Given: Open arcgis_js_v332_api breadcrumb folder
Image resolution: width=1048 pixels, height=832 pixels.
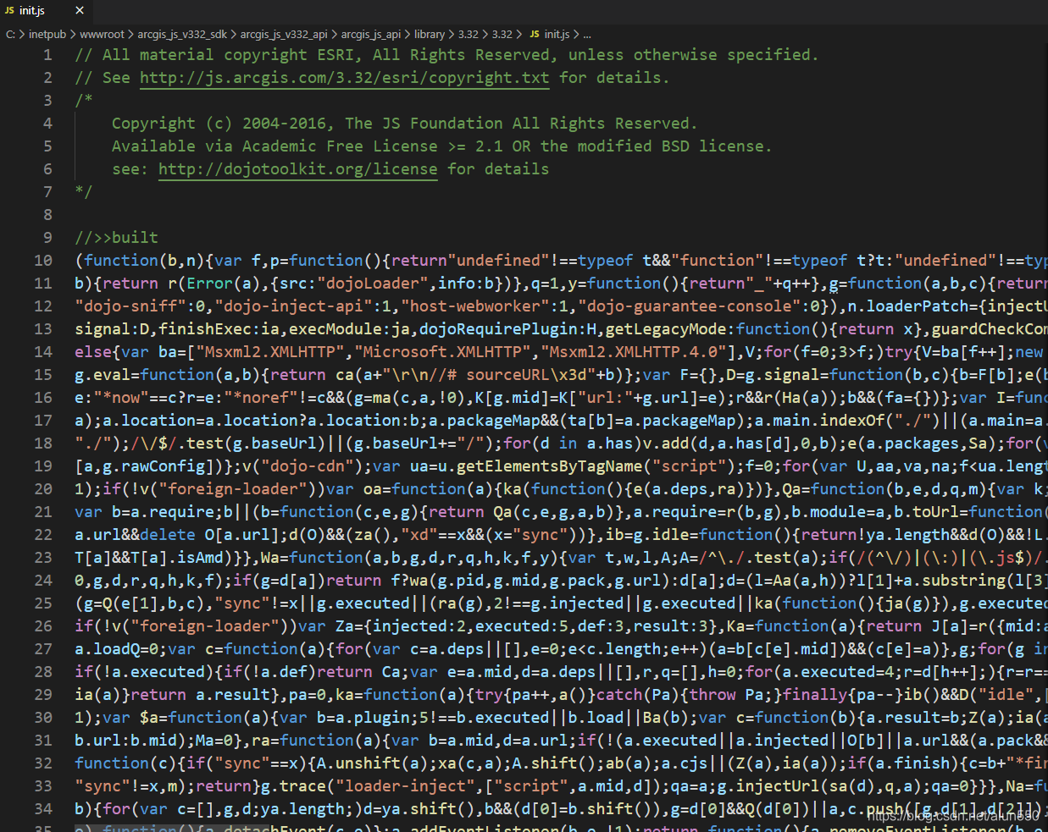Looking at the screenshot, I should click(284, 35).
